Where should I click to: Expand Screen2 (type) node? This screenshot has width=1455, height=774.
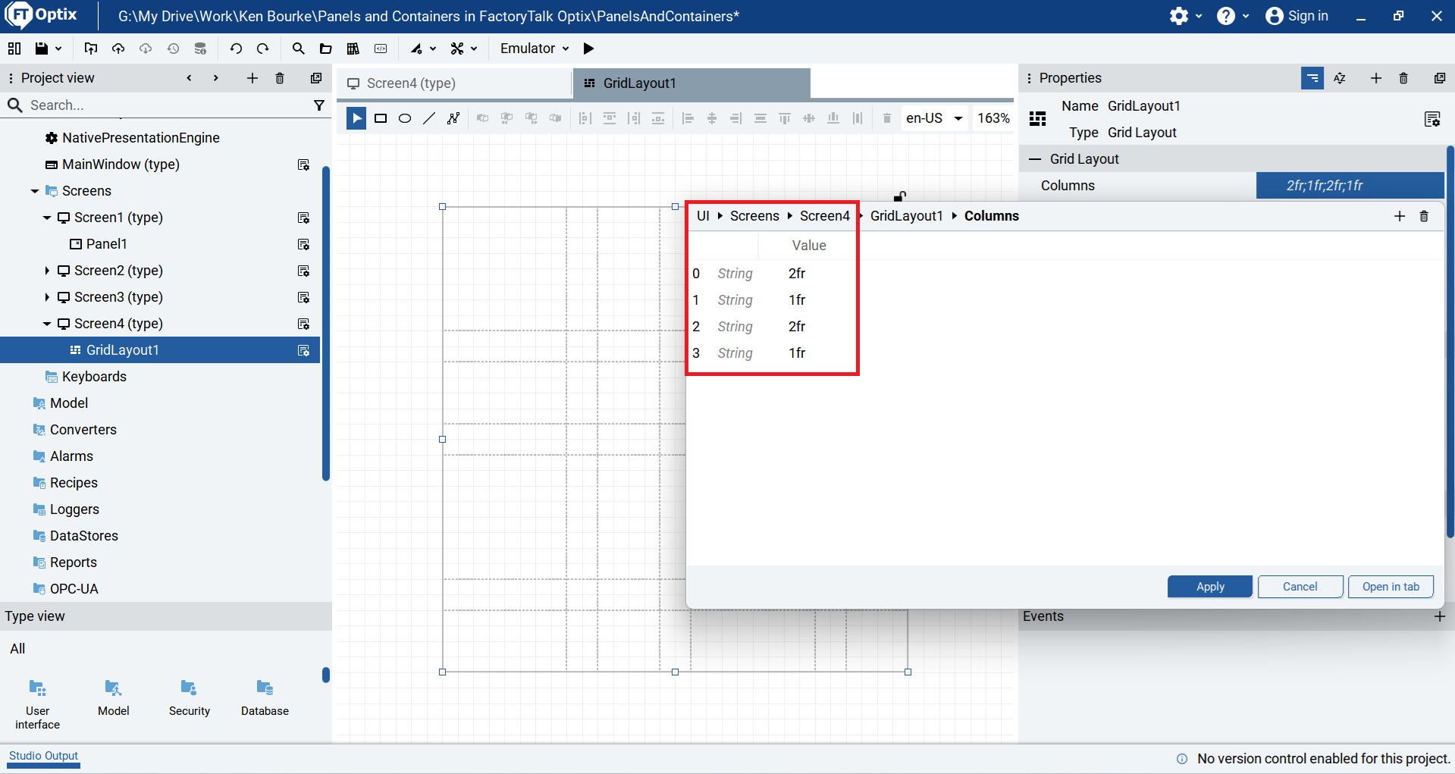pyautogui.click(x=47, y=271)
